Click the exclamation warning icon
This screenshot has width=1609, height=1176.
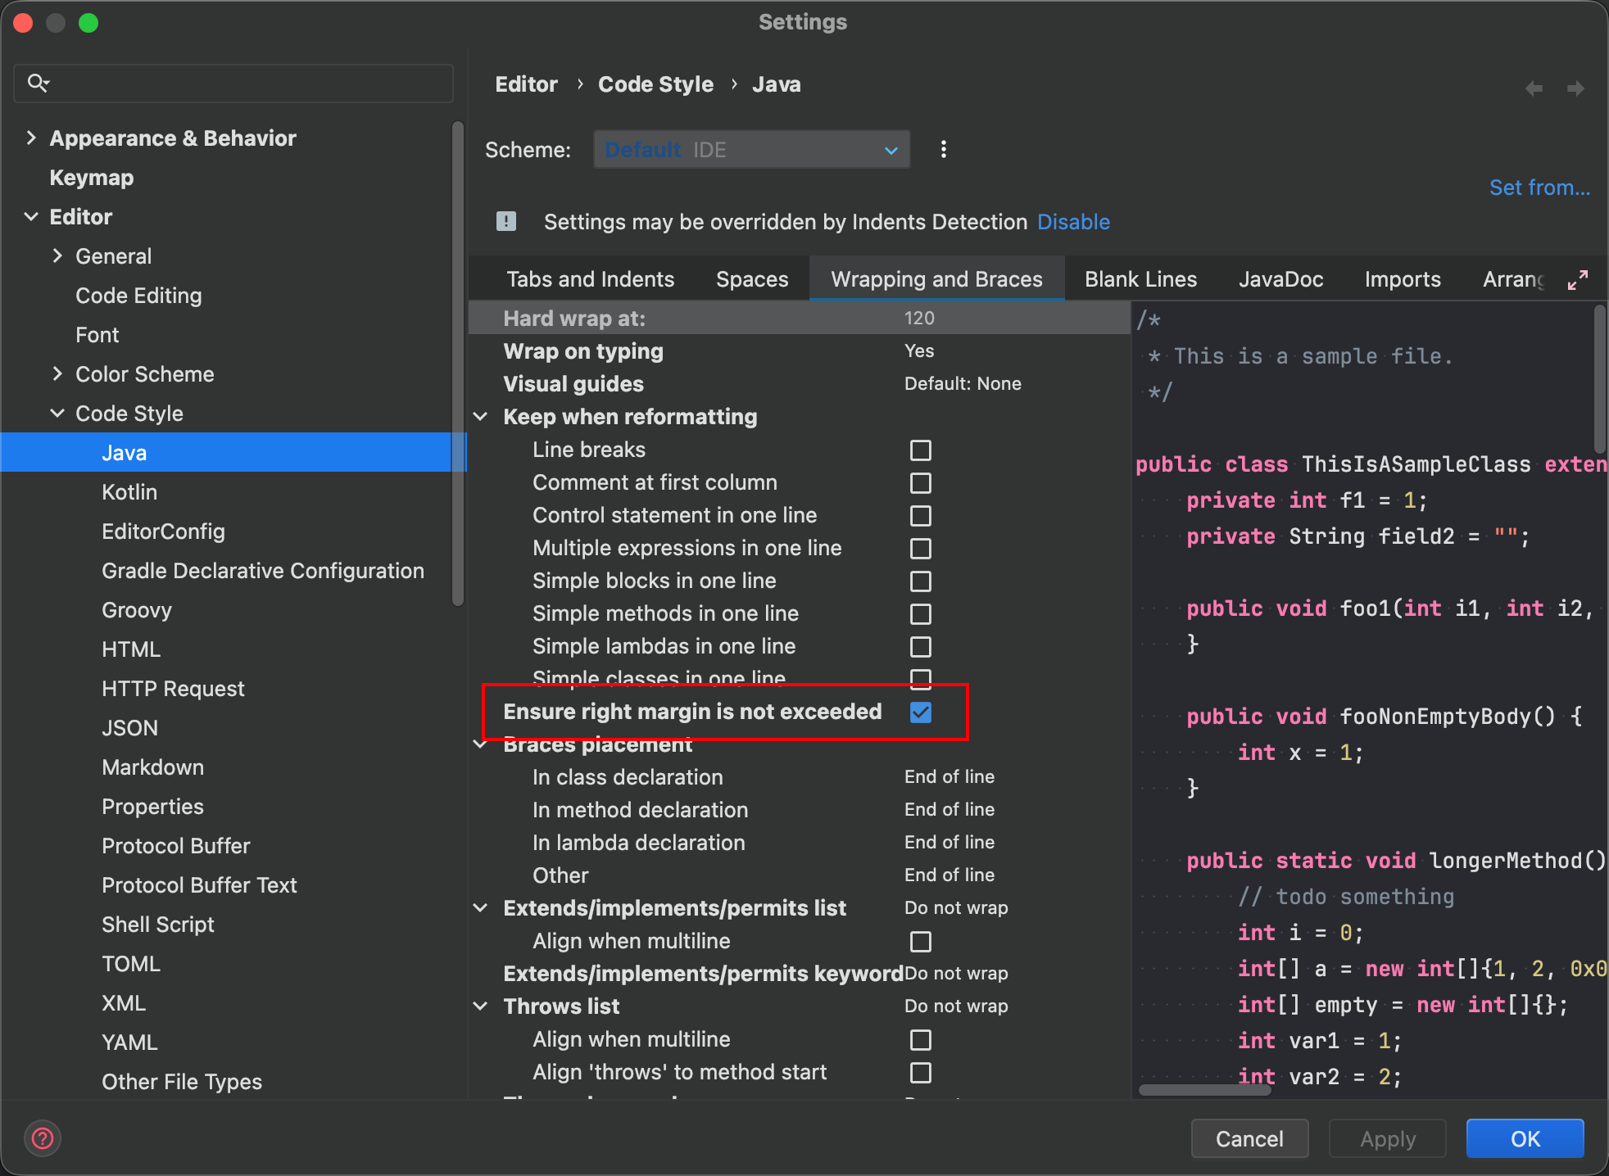(x=506, y=221)
